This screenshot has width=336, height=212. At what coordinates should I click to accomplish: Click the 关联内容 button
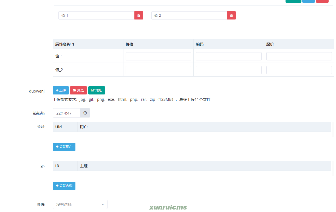point(64,186)
